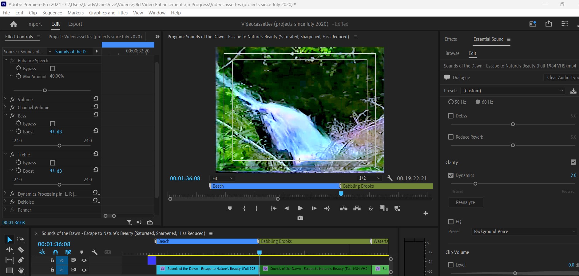579x276 pixels.
Task: Open the Sequence menu
Action: click(x=52, y=13)
